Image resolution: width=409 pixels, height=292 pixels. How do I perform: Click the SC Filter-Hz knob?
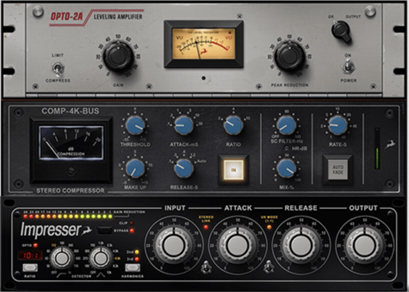coord(286,125)
